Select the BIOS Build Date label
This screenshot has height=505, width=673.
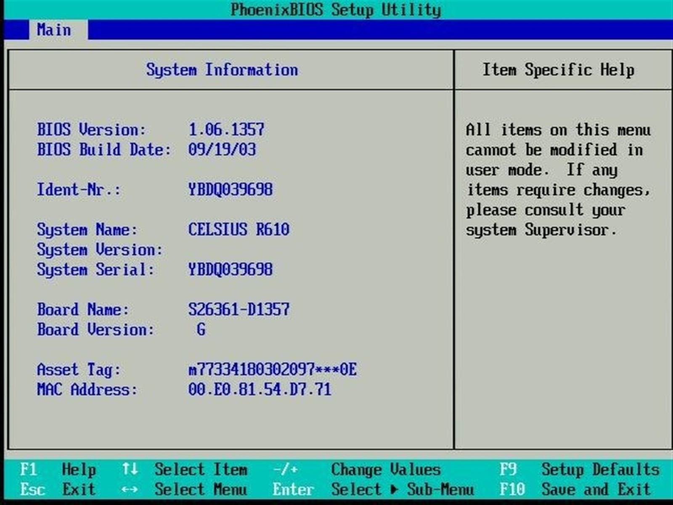coord(104,149)
